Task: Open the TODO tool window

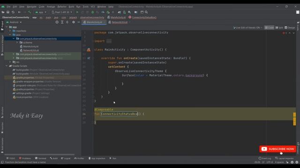Action: (10, 158)
